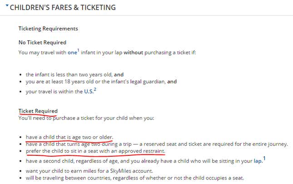Collapse the Children's Fares & Ticketing section arrow
293x184 pixels.
(x=7, y=5)
